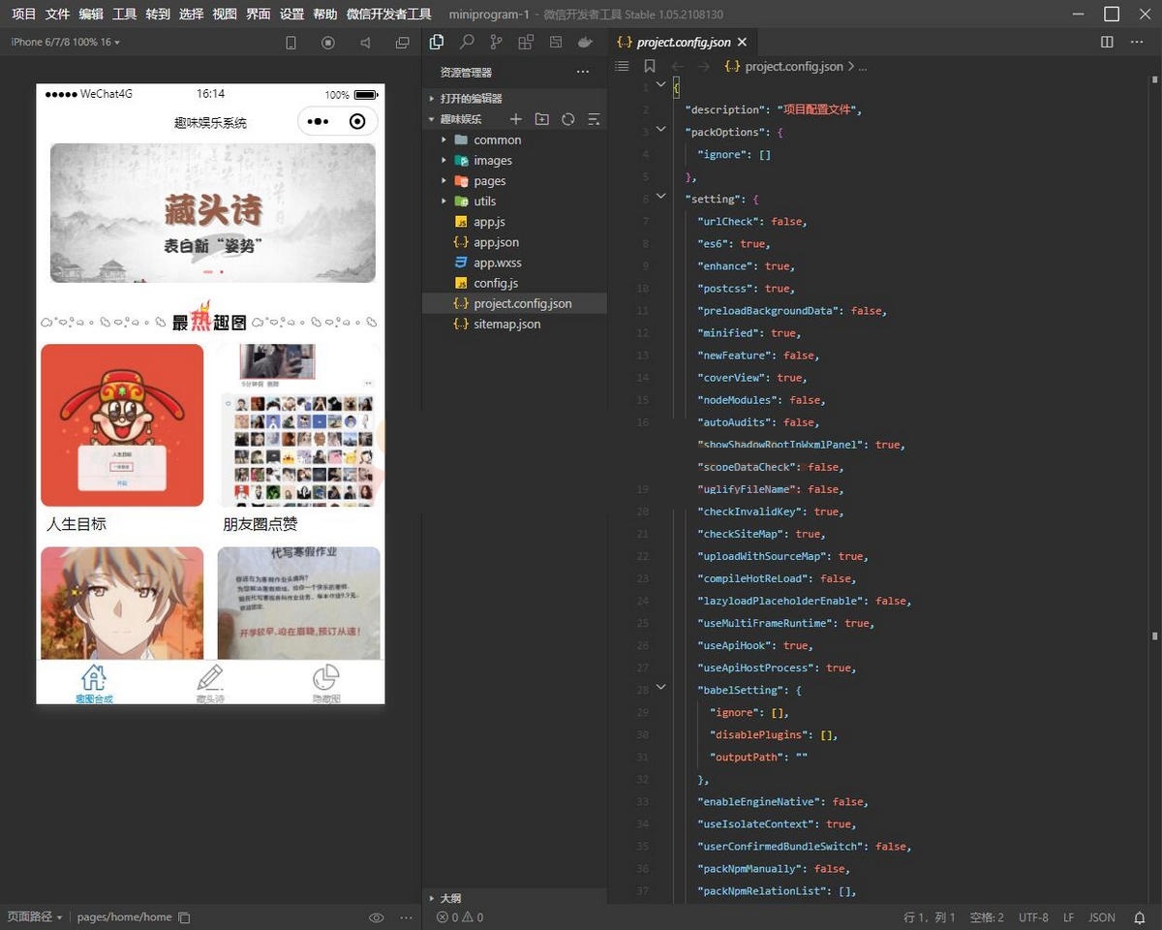1162x930 pixels.
Task: Toggle the phone device view icon
Action: pos(290,43)
